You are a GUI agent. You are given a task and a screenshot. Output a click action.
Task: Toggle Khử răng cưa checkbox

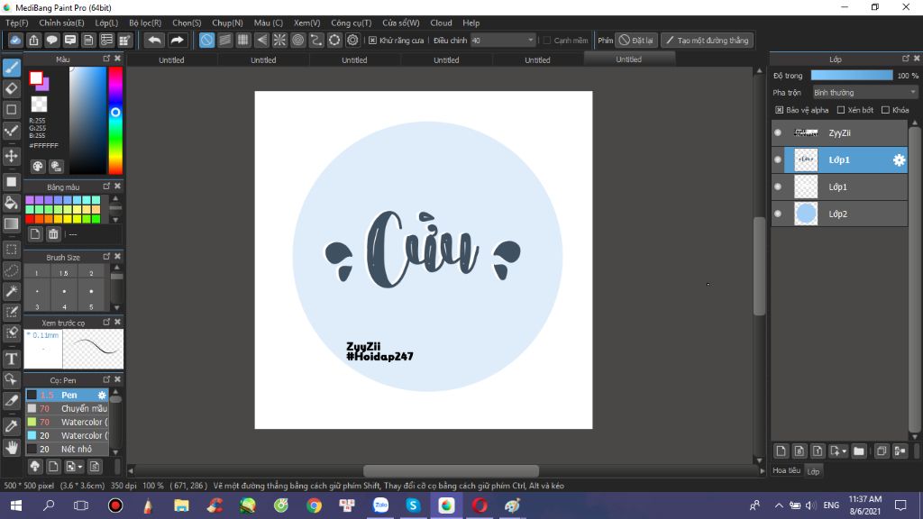(372, 41)
